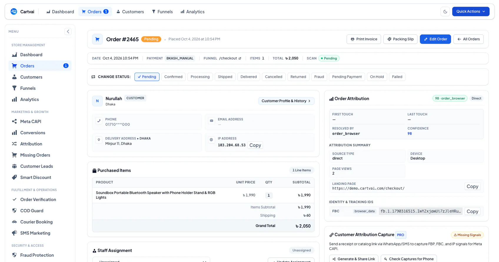Screen dimensions: 499x262
Task: Open the Dashboard tab in top navigation
Action: pyautogui.click(x=60, y=11)
